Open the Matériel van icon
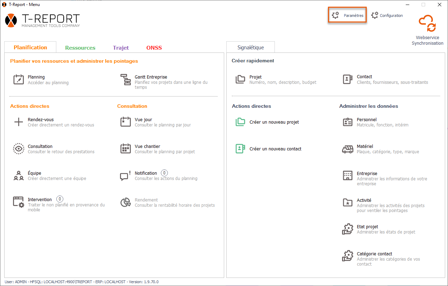Screen dimensions: 448x286 click(x=347, y=149)
